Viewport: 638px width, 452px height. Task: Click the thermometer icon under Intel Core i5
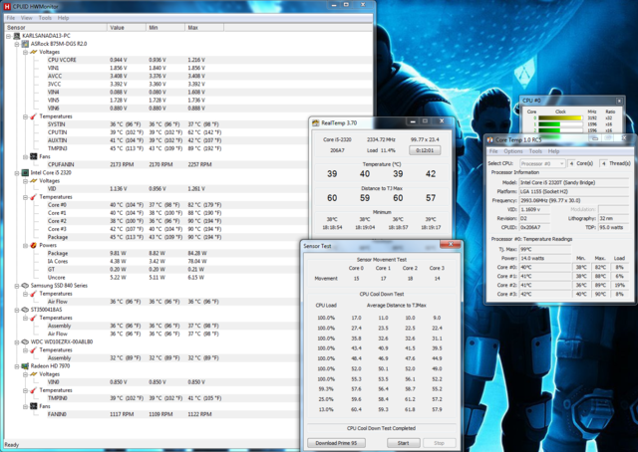coord(34,197)
